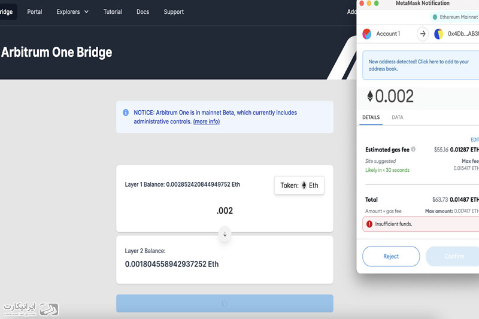
Task: Click the Layer 2 balance value 0.001804558942937252 Eth
Action: 172,264
